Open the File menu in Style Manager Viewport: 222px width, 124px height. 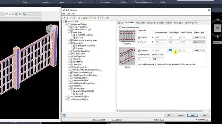[63, 14]
